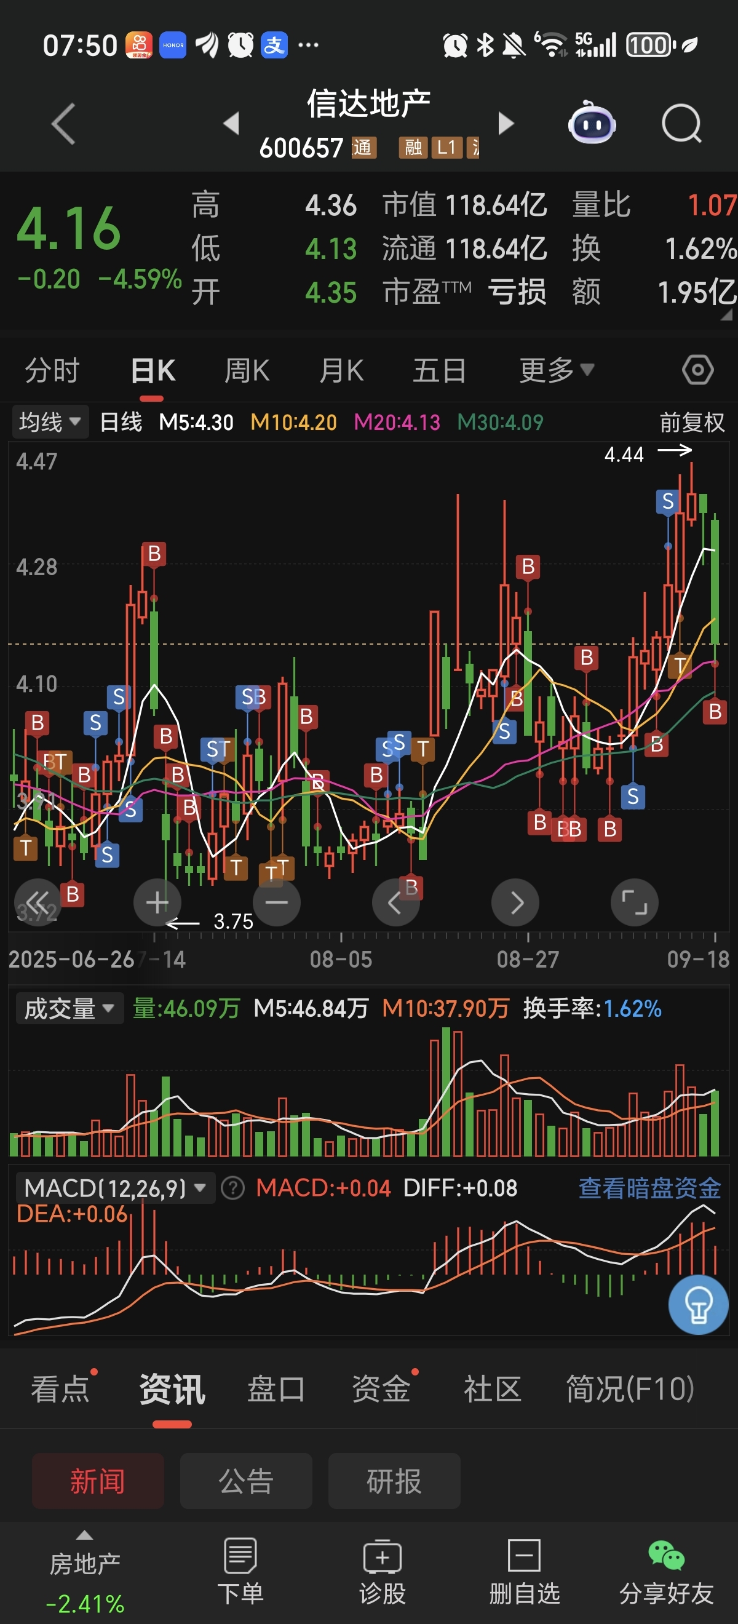
Task: Zoom in chart with plus button
Action: click(157, 902)
